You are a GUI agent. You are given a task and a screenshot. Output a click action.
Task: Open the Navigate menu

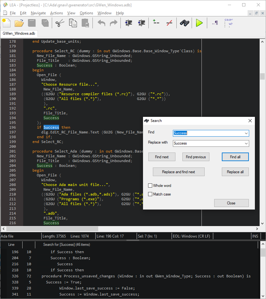click(38, 13)
